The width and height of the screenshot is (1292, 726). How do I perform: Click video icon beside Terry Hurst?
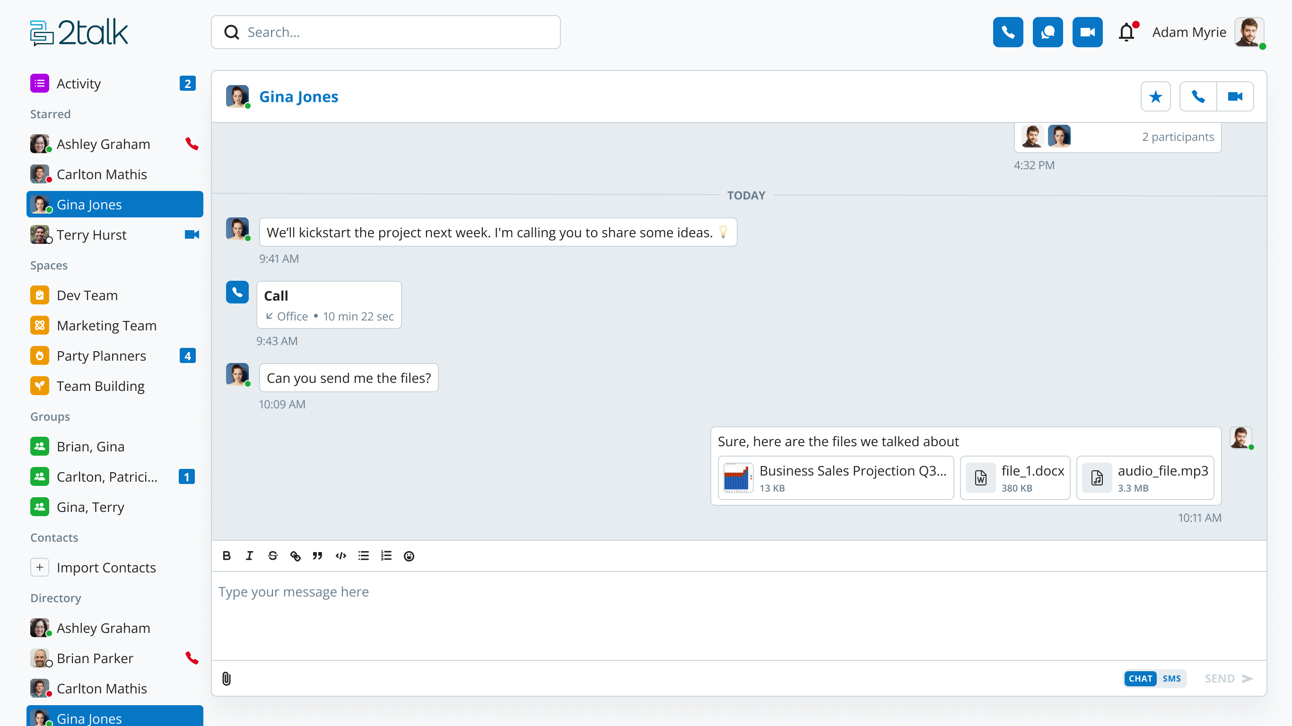(192, 234)
